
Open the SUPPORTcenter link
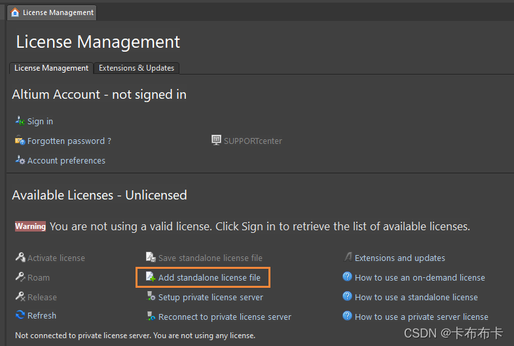coord(253,141)
